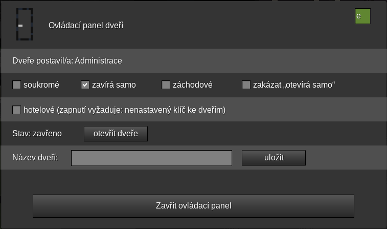Enable the "hotelové" checkbox
Viewport: 387px width, 229px height.
[17, 110]
